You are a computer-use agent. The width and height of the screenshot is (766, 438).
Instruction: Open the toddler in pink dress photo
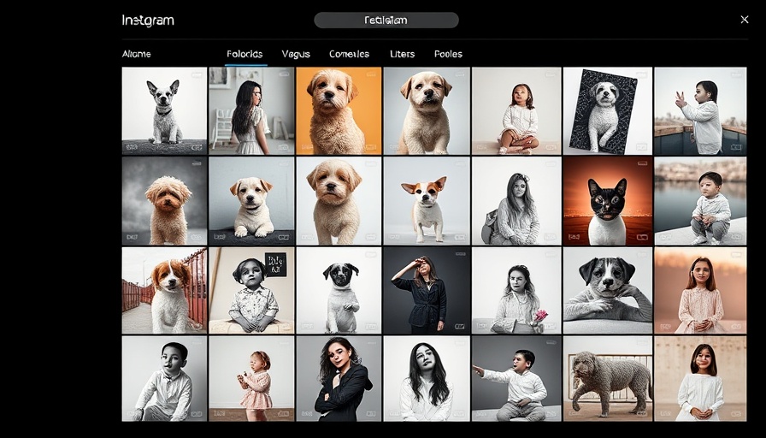tap(251, 378)
